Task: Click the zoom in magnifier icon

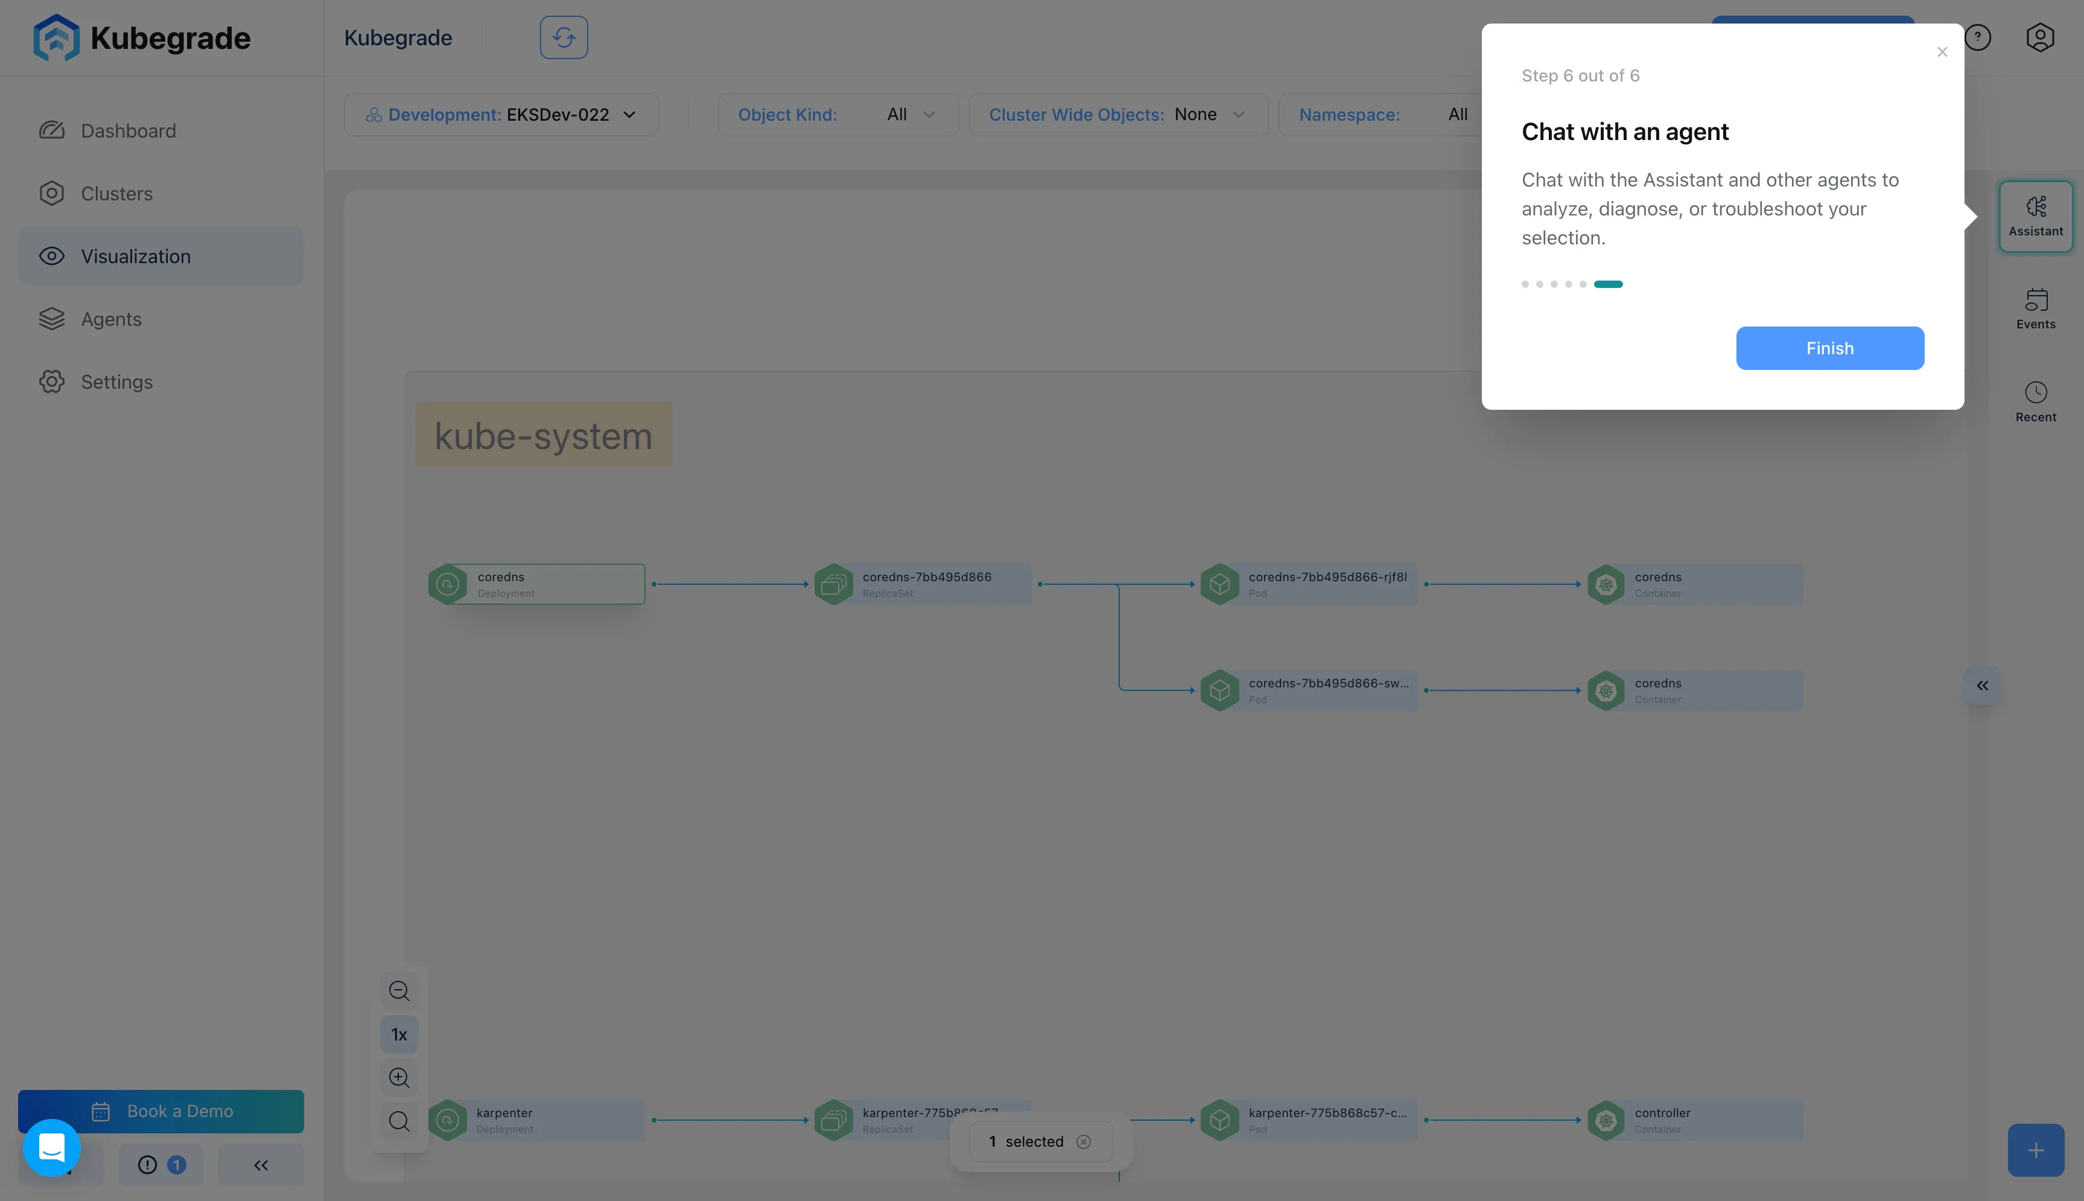Action: pyautogui.click(x=399, y=1077)
